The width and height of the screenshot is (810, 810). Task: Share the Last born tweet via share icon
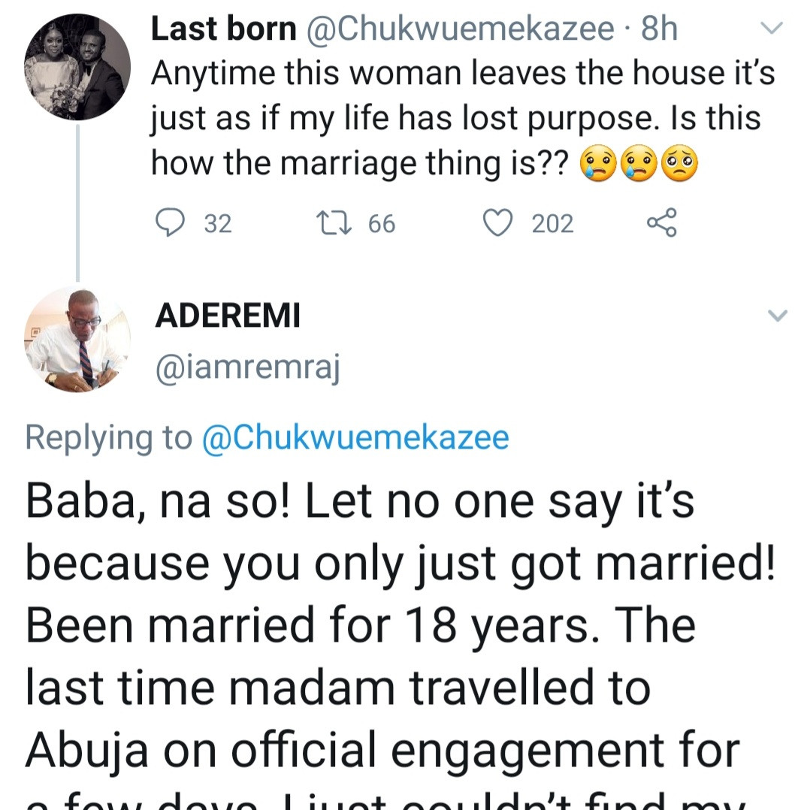point(661,223)
